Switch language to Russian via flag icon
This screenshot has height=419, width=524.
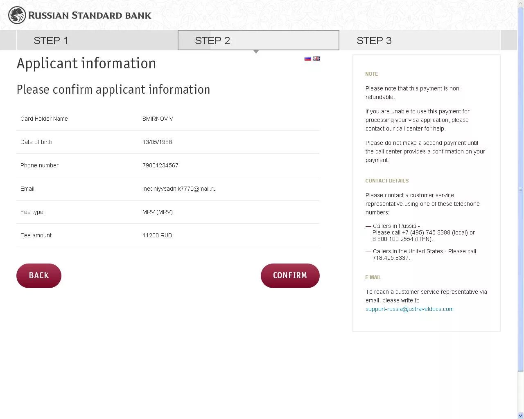(307, 59)
